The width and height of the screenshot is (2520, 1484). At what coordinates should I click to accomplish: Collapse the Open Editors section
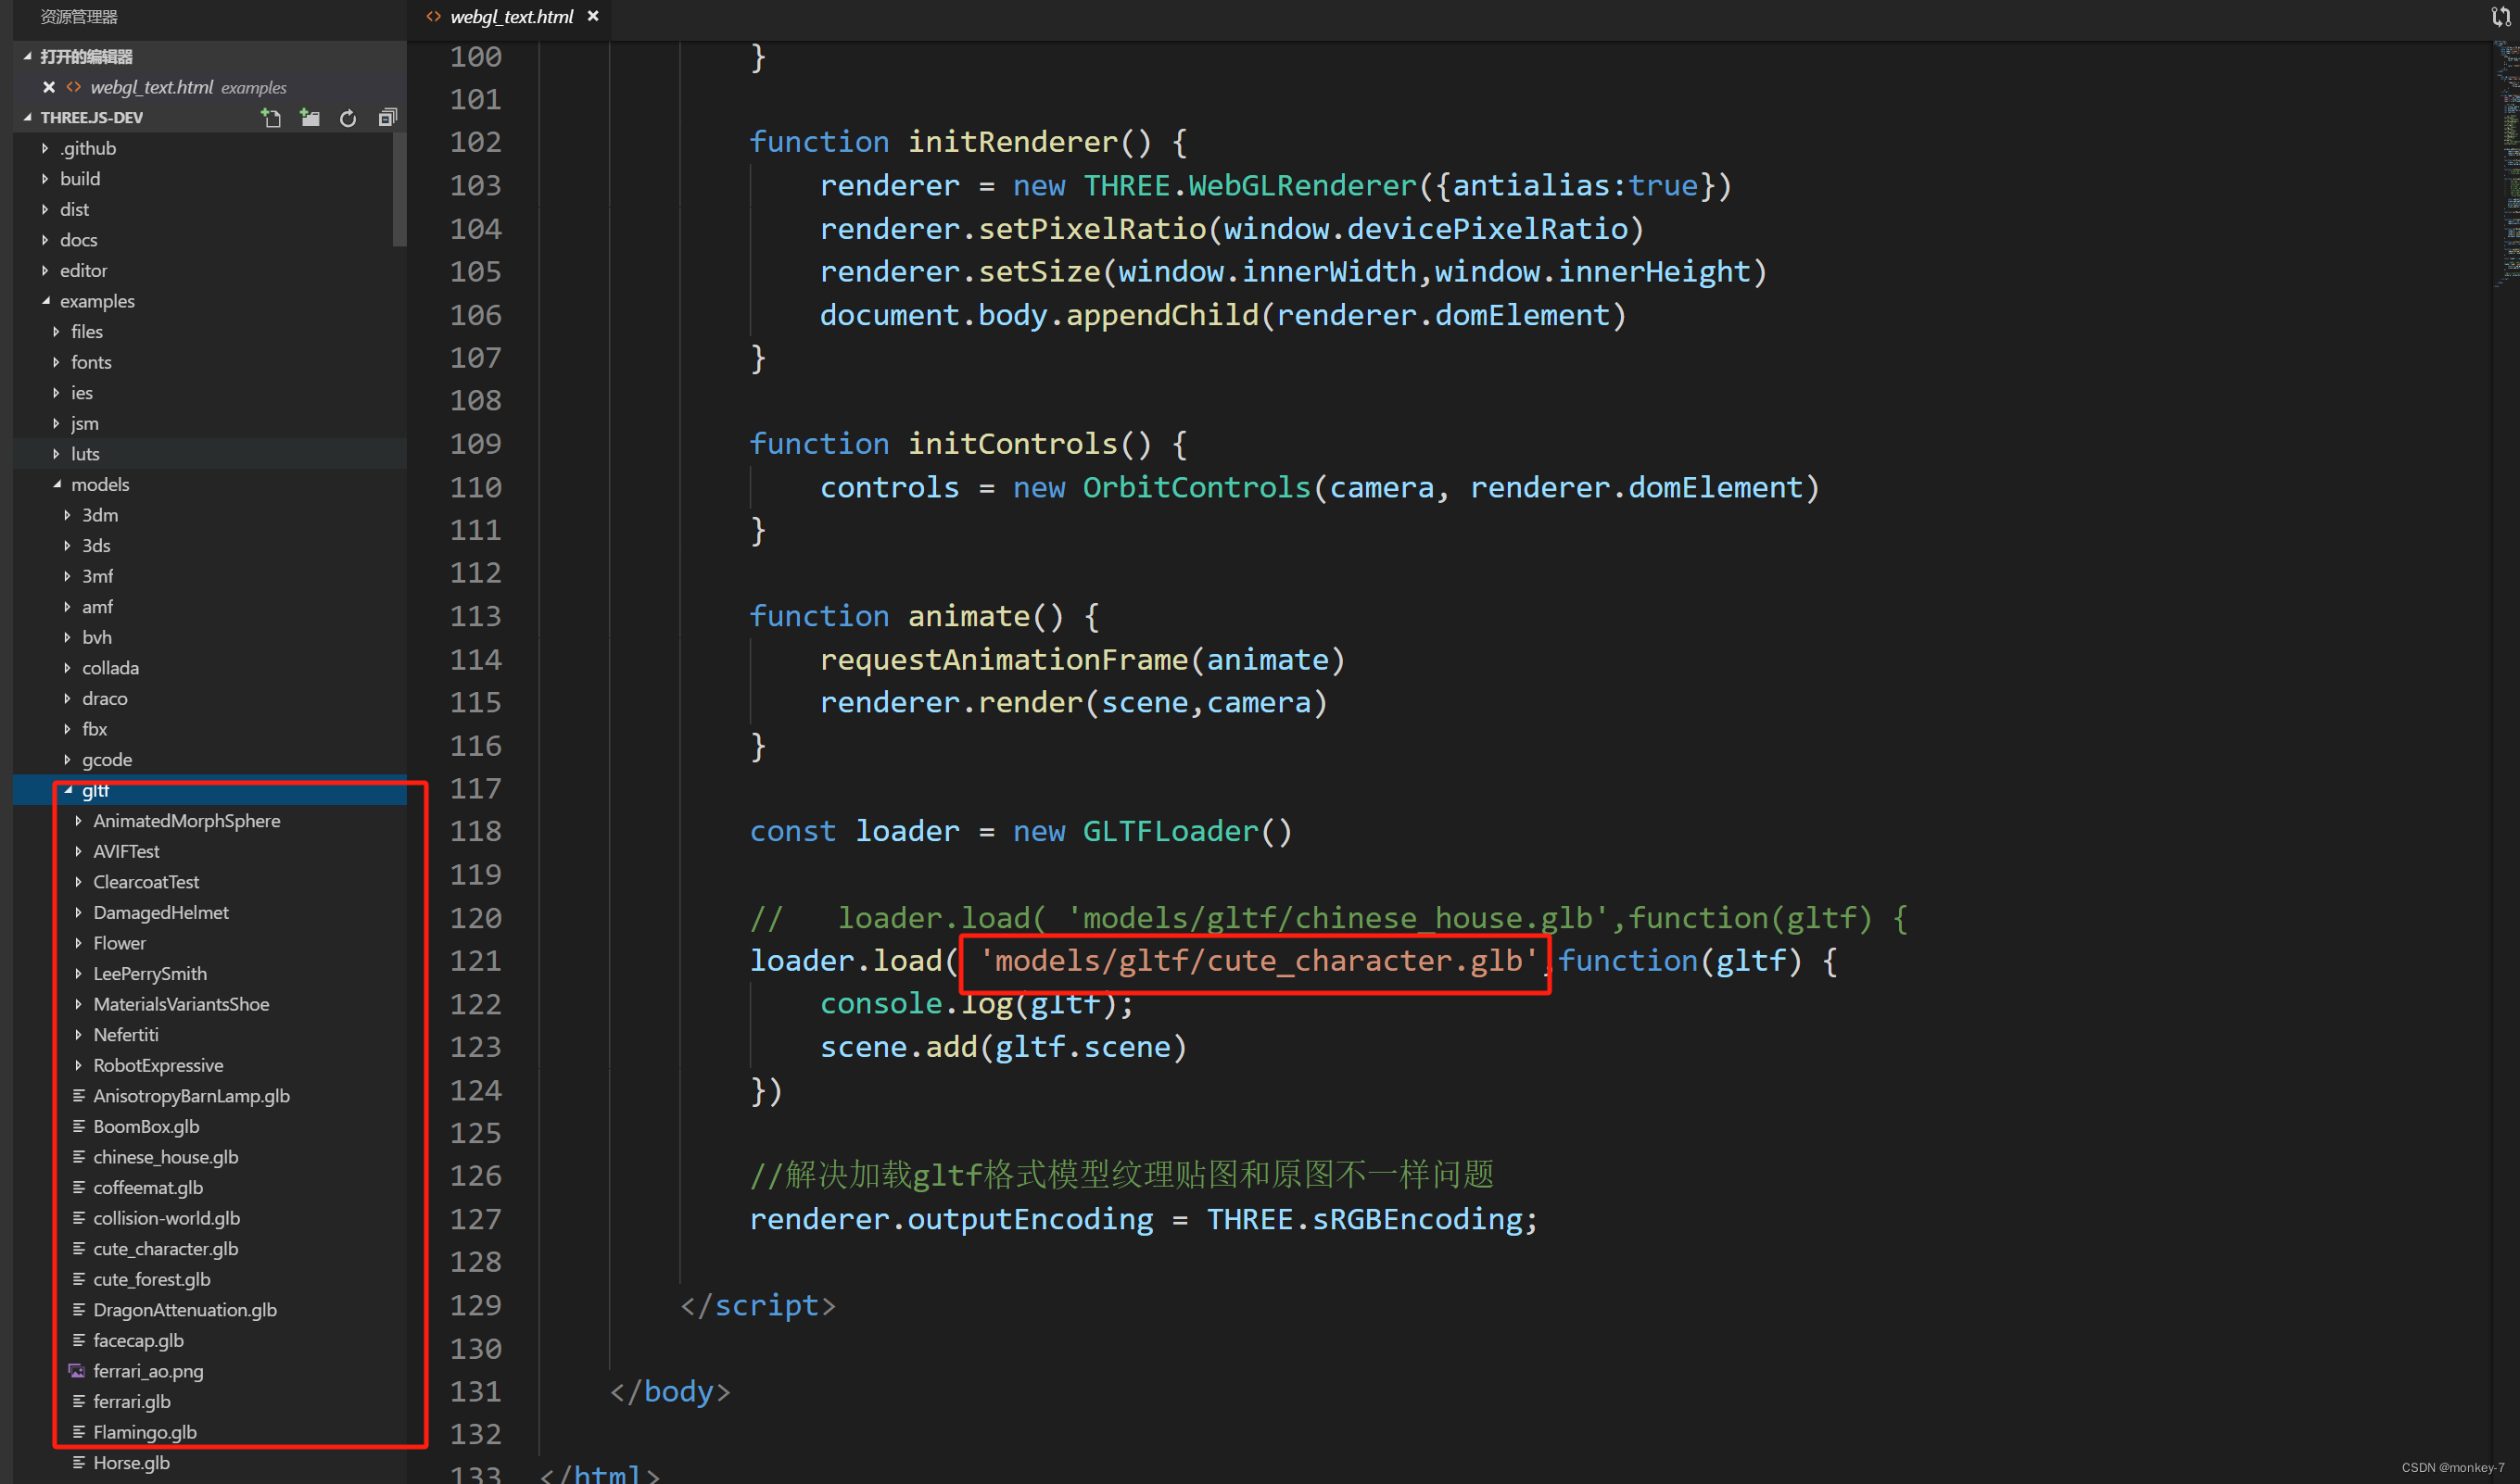pos(28,56)
